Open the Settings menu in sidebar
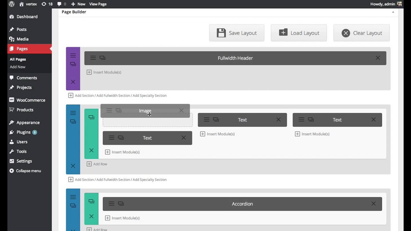Viewport: 411px width, 231px height. [x=24, y=161]
